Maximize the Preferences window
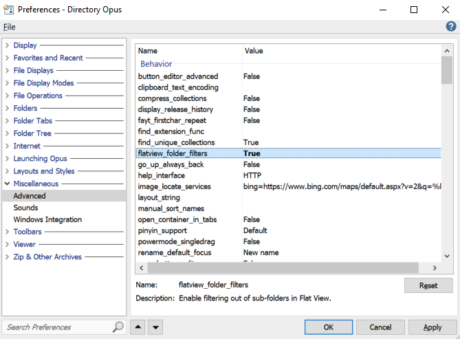Screen dimensions: 460x339 414,10
